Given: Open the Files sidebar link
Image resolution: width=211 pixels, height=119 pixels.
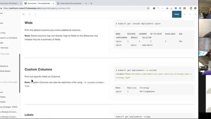Looking at the screenshot, I should click(3, 33).
